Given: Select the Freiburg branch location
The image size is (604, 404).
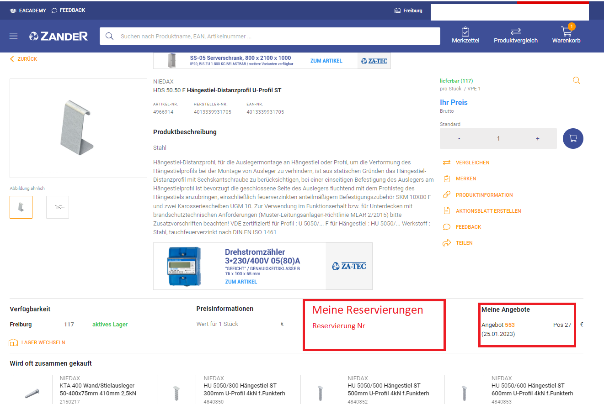Looking at the screenshot, I should pyautogui.click(x=408, y=10).
